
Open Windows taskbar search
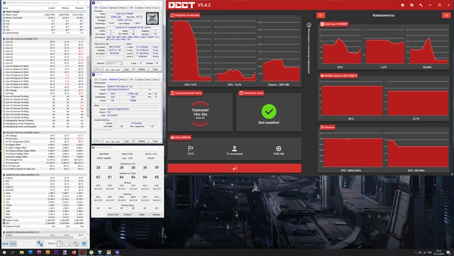[13, 252]
